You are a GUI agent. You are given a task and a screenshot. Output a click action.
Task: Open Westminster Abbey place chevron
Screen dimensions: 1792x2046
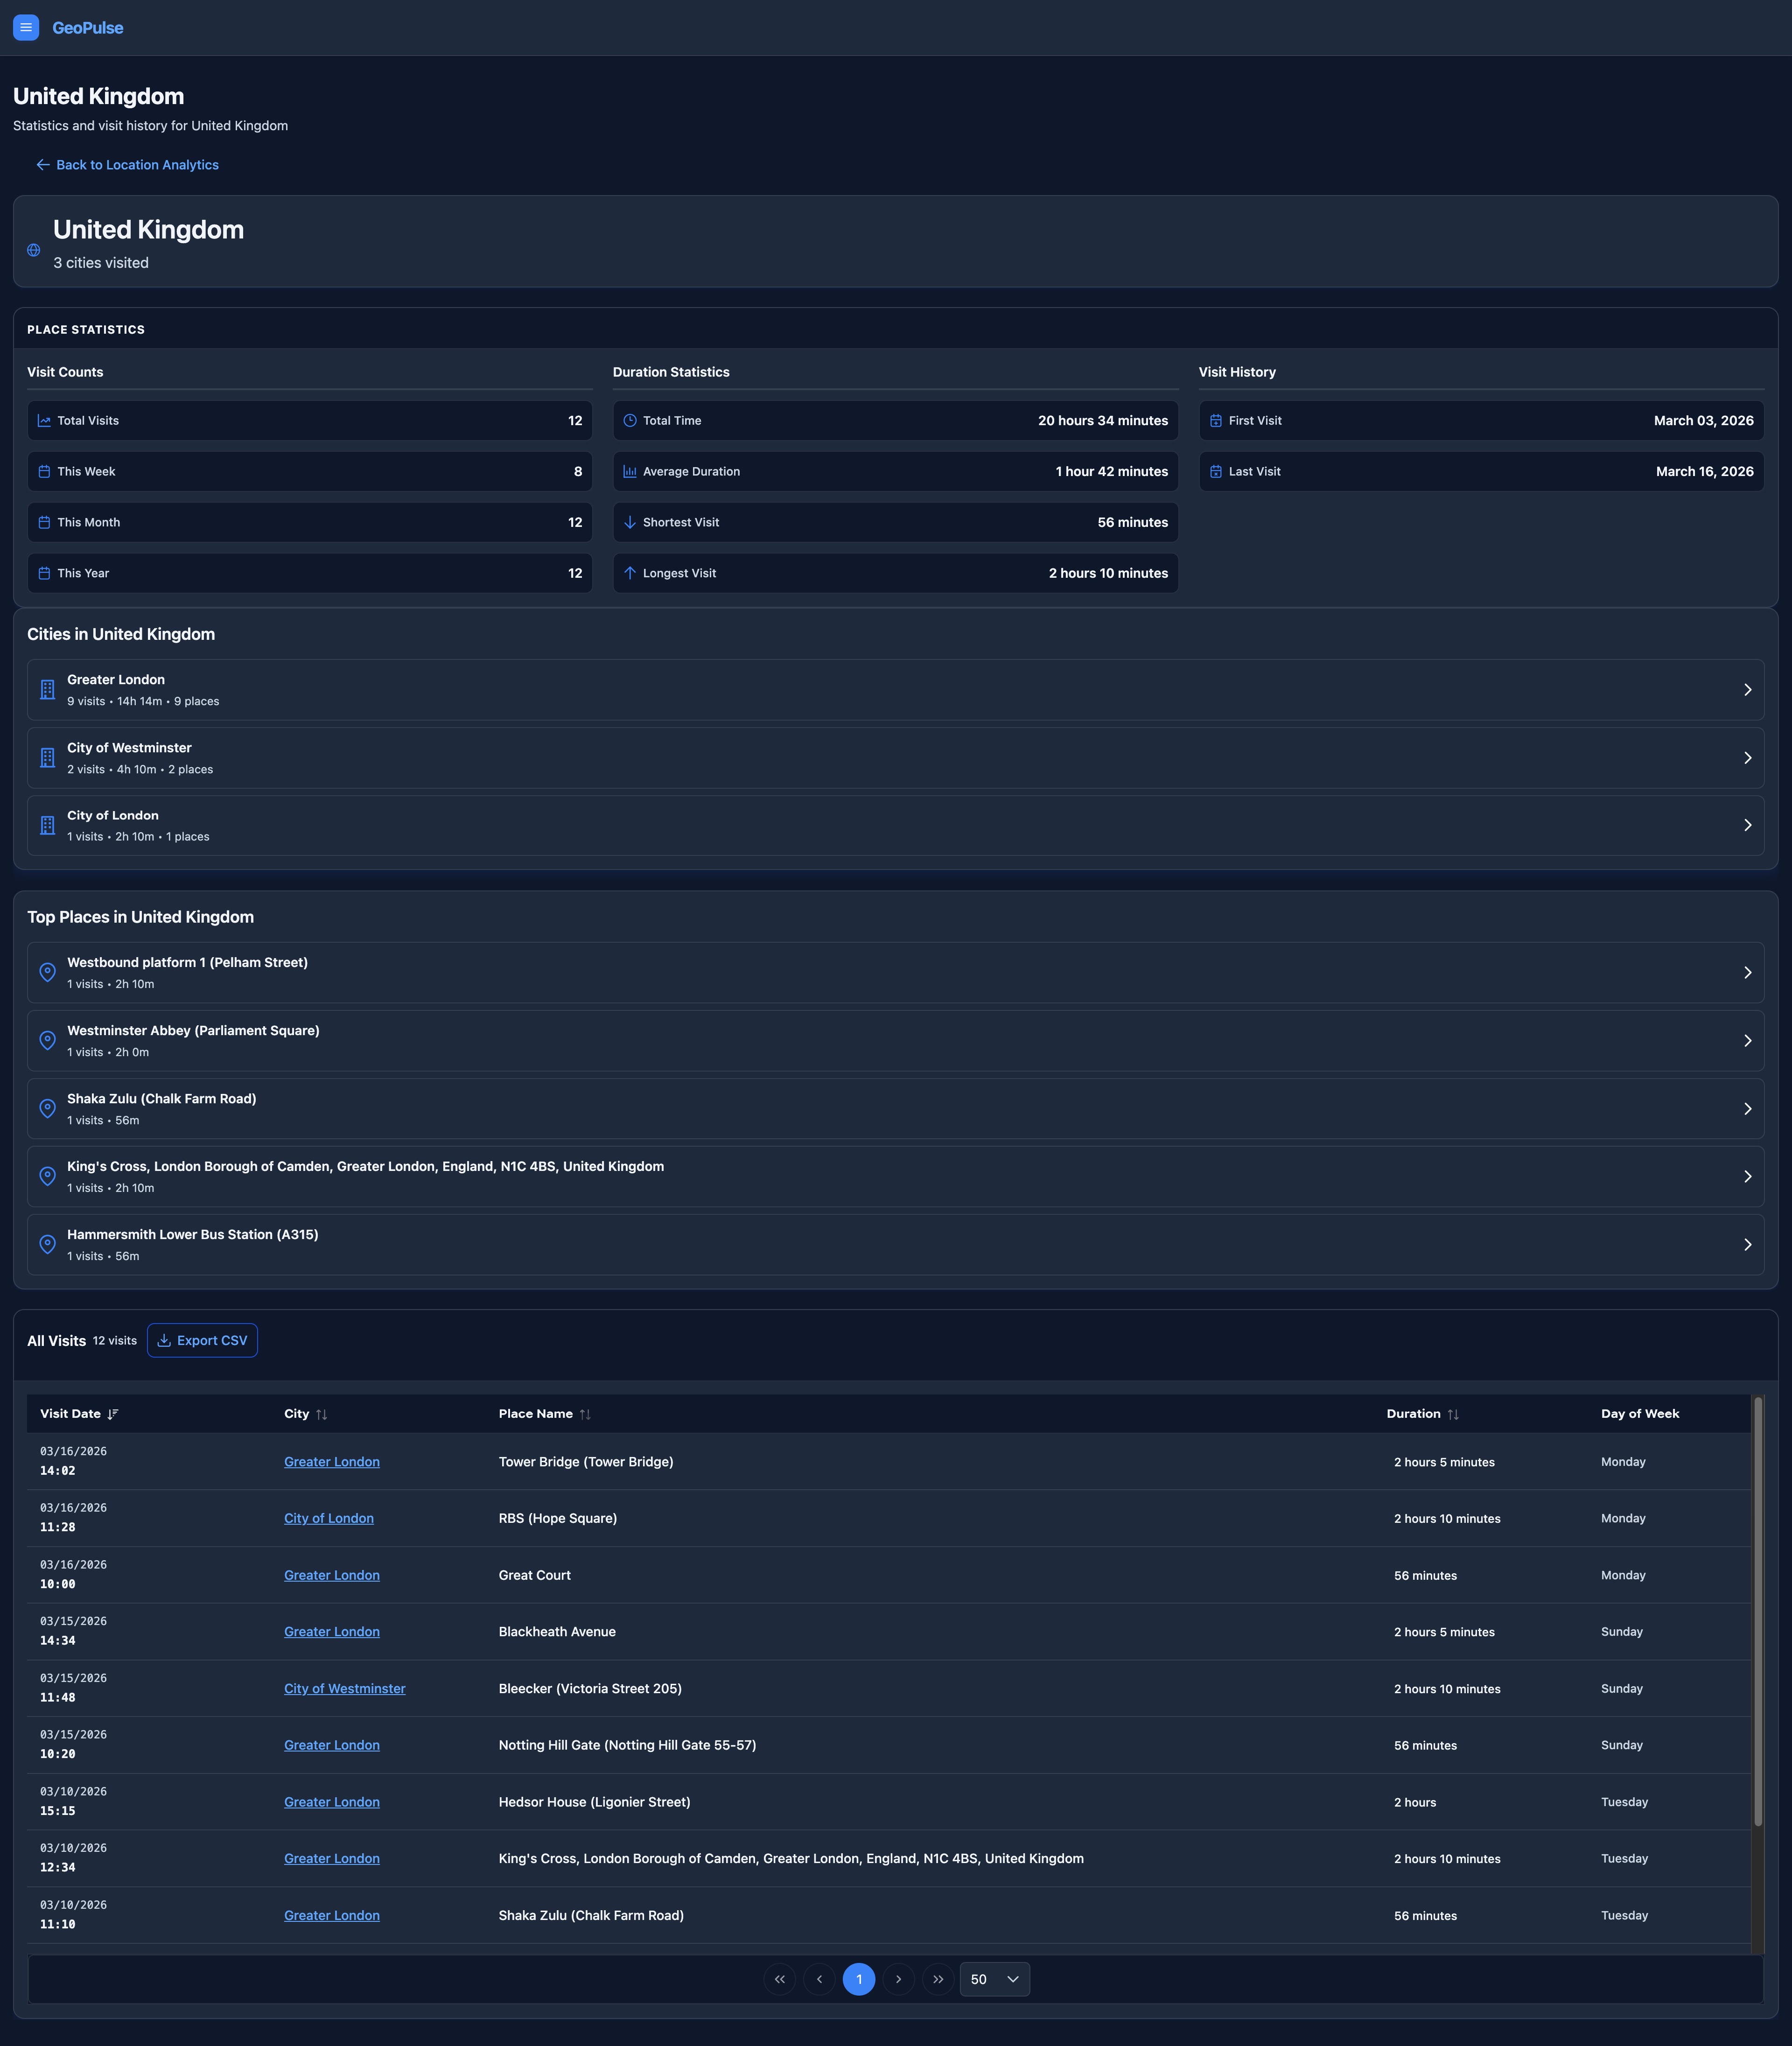click(x=1747, y=1041)
